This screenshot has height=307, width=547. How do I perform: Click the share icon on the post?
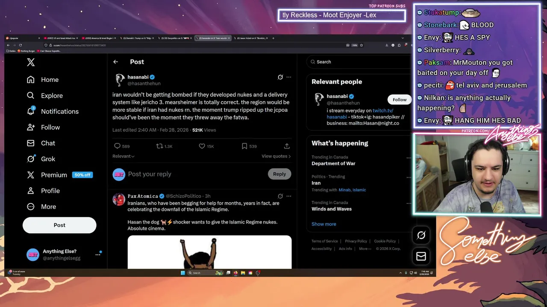click(x=287, y=146)
